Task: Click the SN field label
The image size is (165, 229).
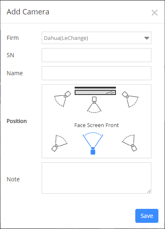Action: 10,55
